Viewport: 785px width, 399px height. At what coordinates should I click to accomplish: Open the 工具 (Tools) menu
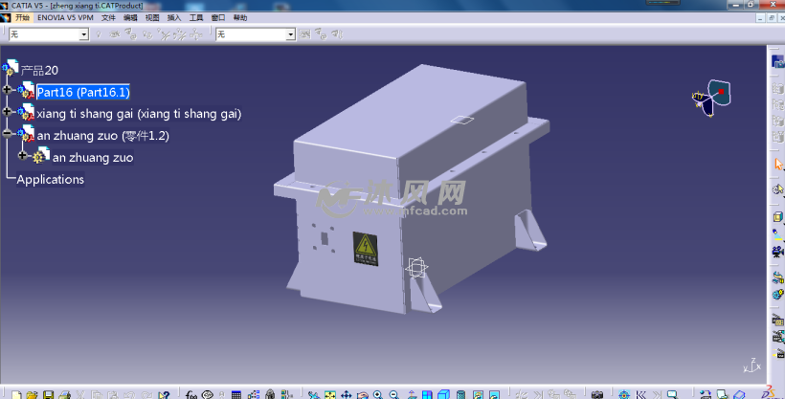point(196,17)
